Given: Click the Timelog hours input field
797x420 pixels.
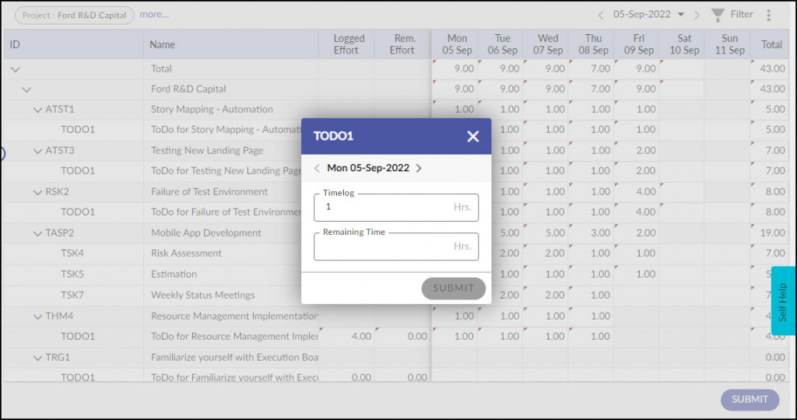Looking at the screenshot, I should tap(396, 207).
